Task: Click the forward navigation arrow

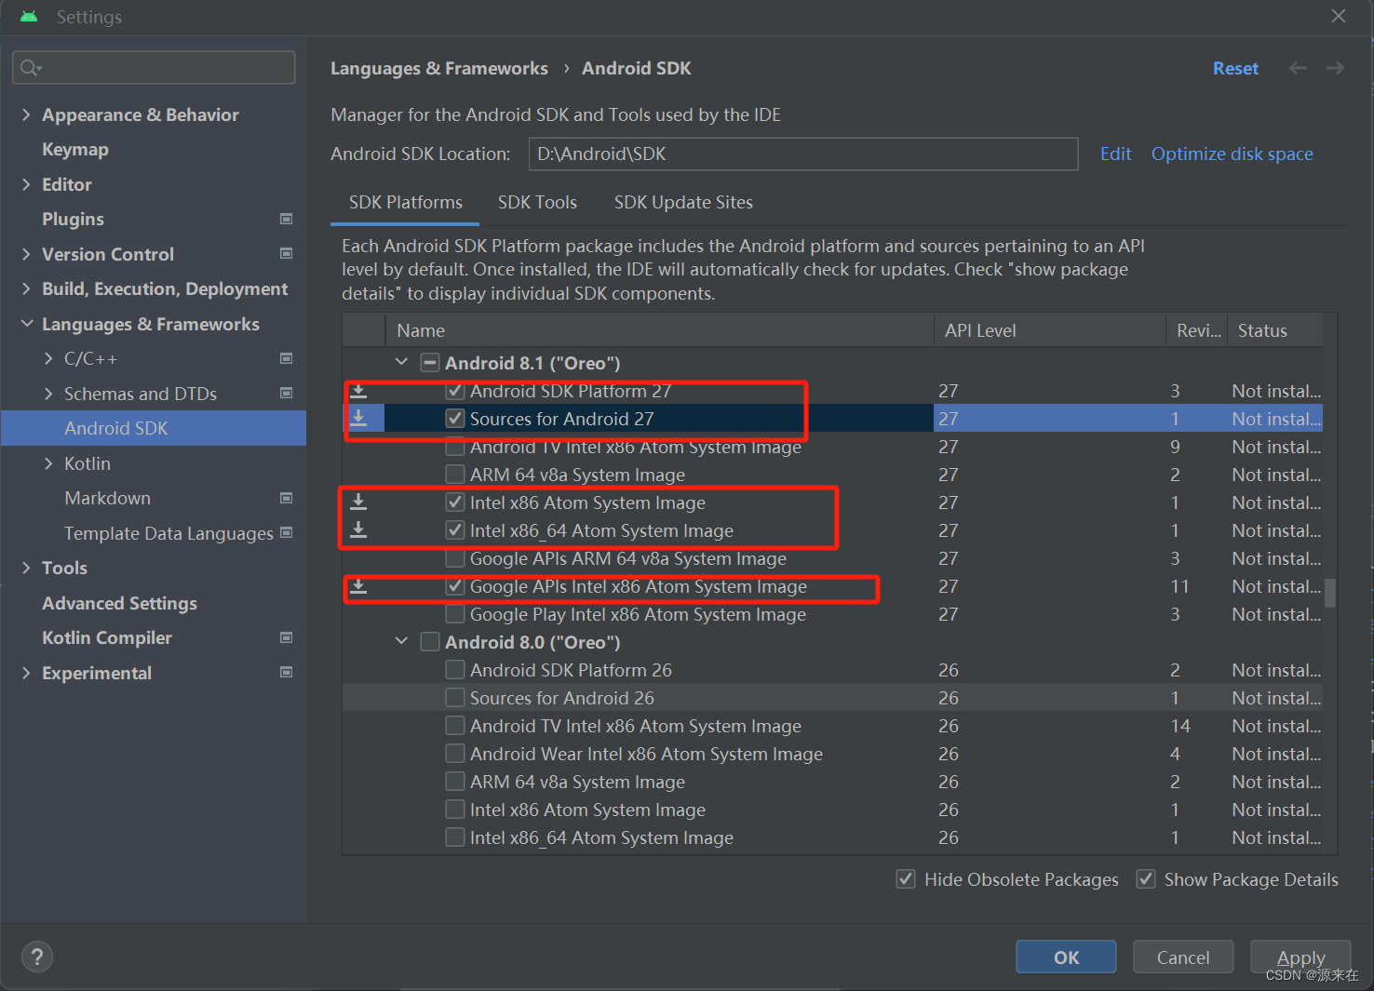Action: [1335, 68]
